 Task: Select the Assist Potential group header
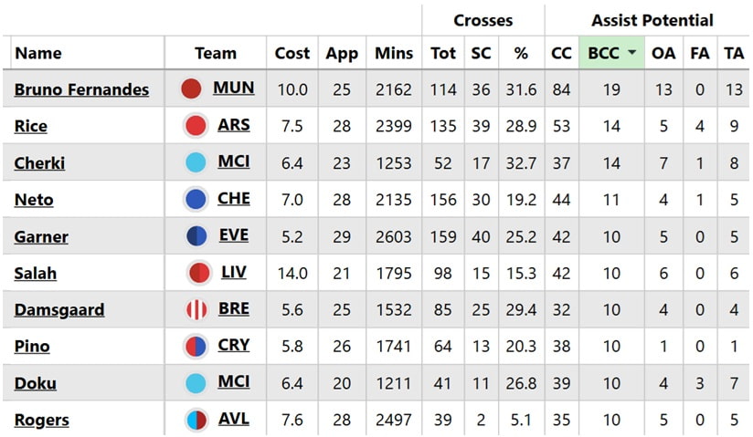(652, 20)
